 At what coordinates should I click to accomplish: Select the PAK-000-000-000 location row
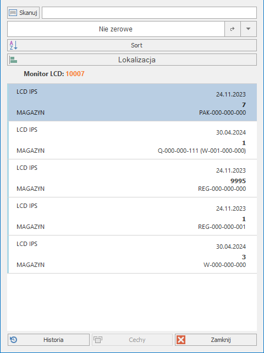coord(132,103)
